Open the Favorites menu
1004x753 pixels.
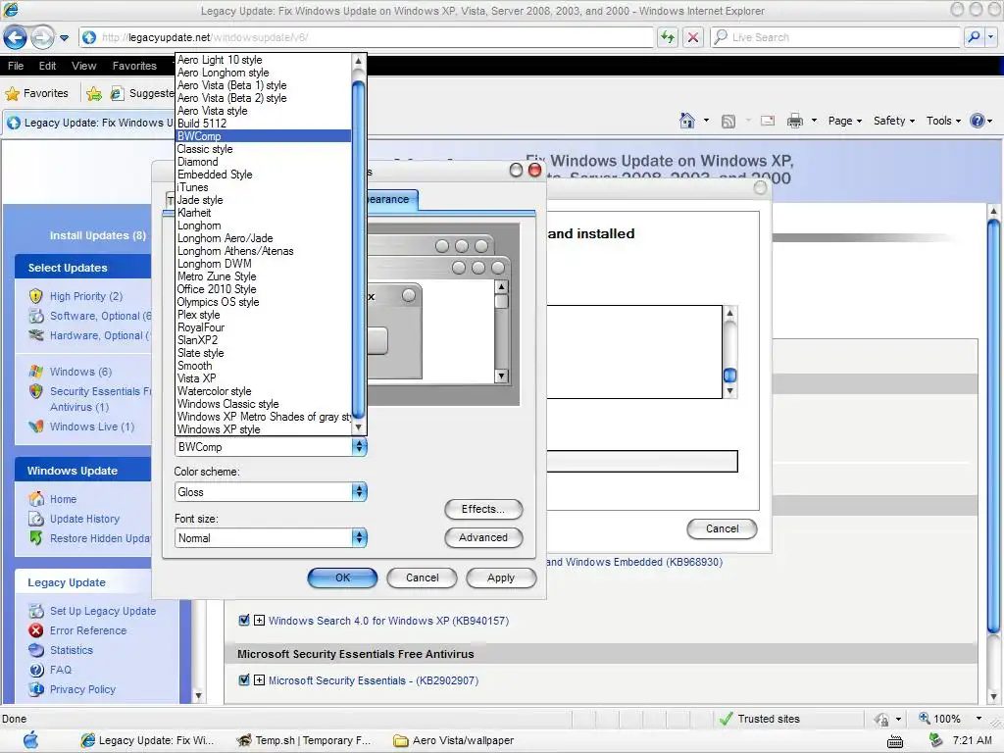(134, 66)
